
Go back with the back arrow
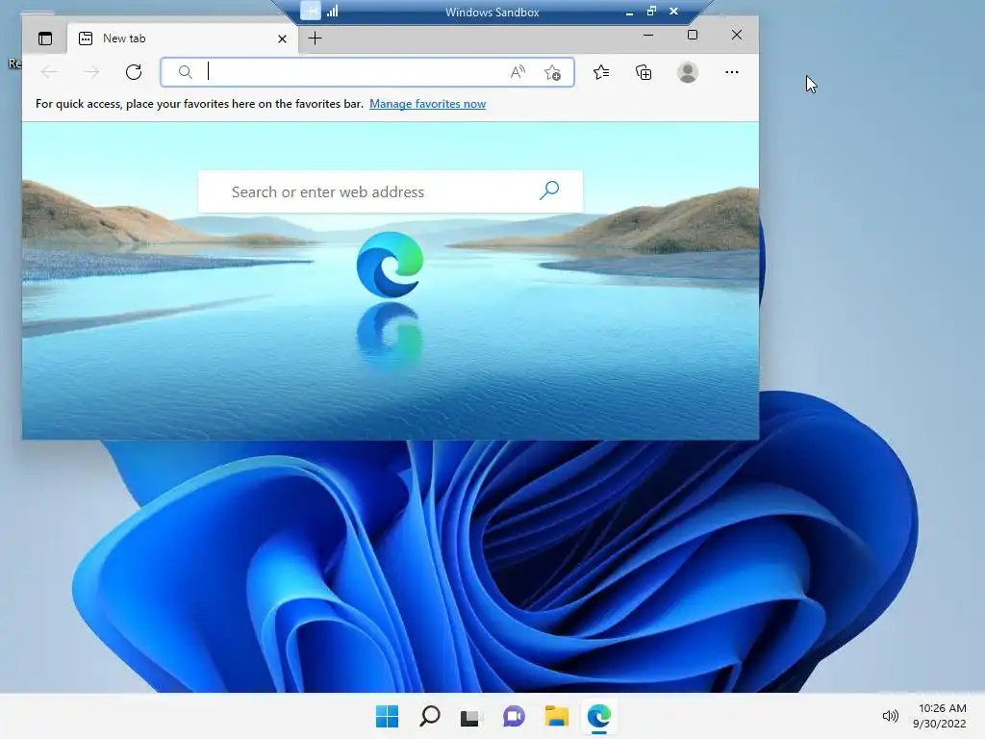[x=49, y=72]
